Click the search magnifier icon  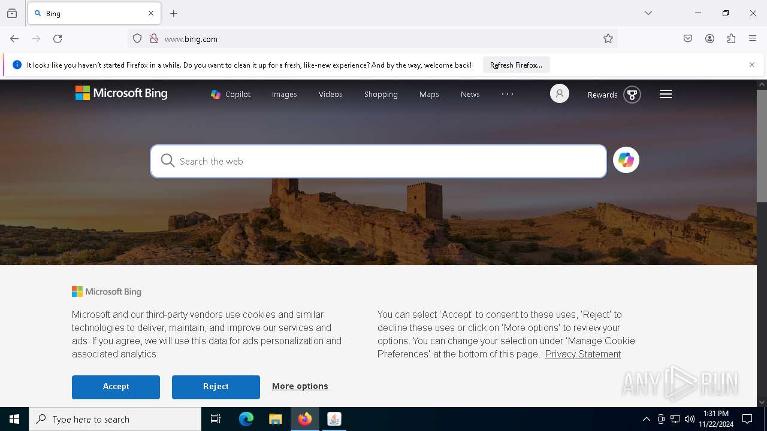tap(168, 160)
